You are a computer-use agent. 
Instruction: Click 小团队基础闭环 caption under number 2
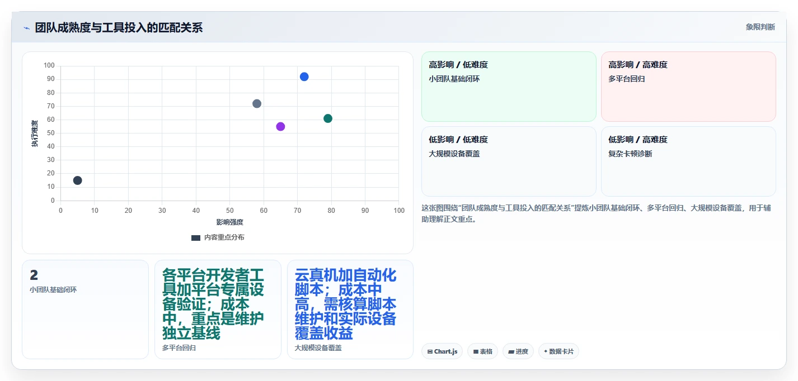click(x=53, y=290)
